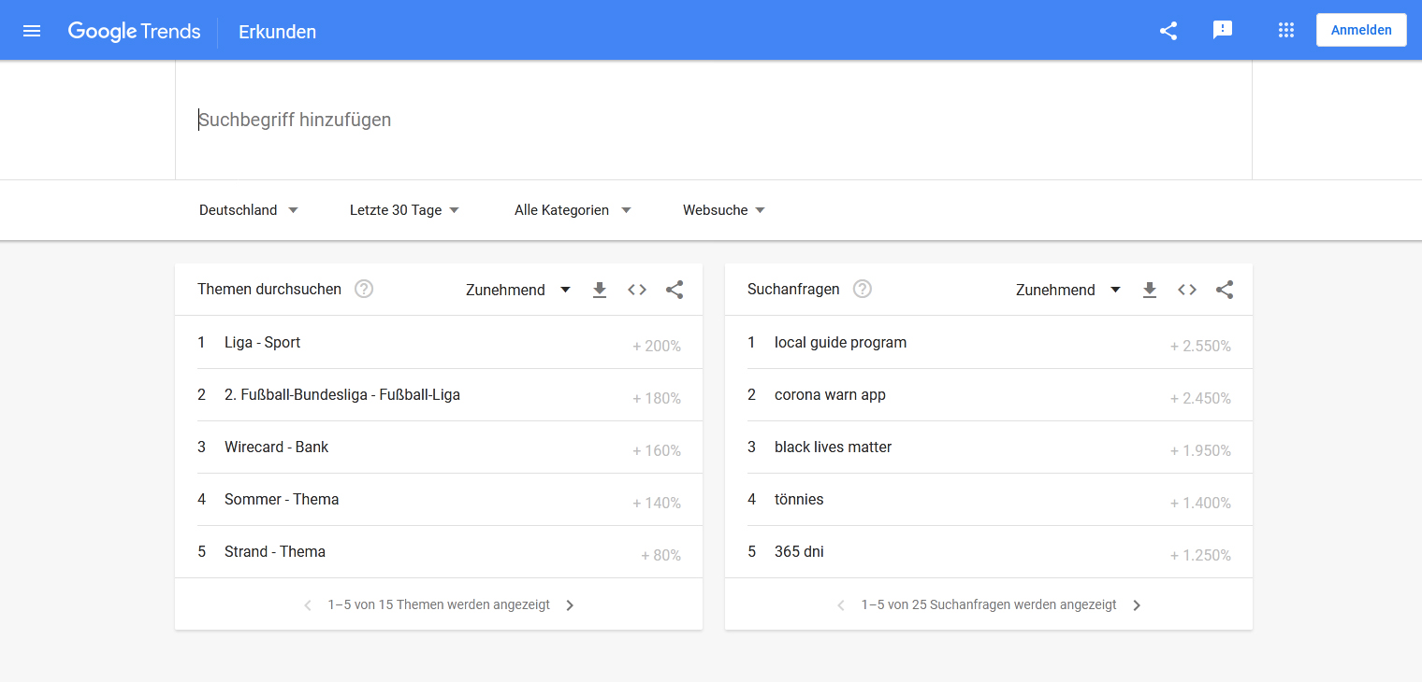Go to next page of Suchanfragen

coord(1137,605)
